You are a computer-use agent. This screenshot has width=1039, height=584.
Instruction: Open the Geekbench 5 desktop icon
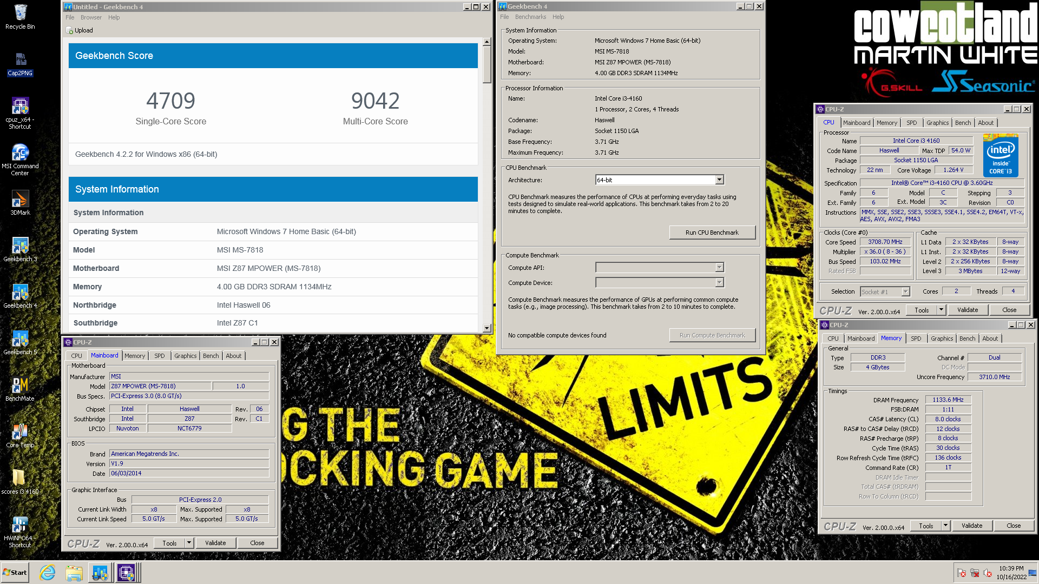(20, 342)
